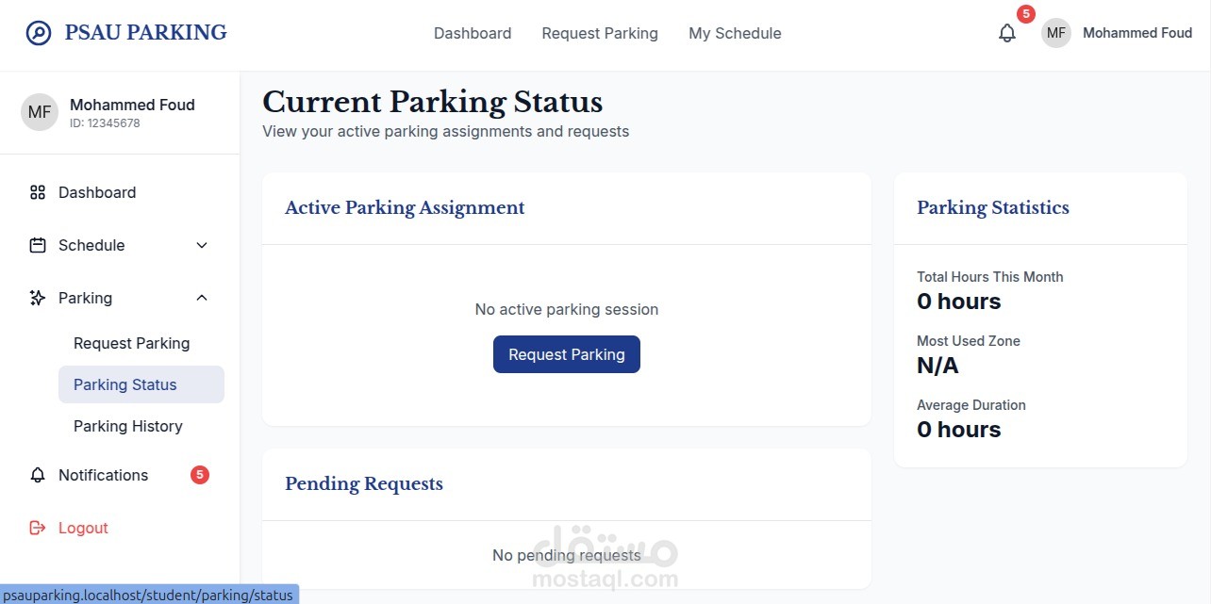This screenshot has width=1211, height=604.
Task: Click the PSAU Parking magnifier logo icon
Action: pos(39,33)
